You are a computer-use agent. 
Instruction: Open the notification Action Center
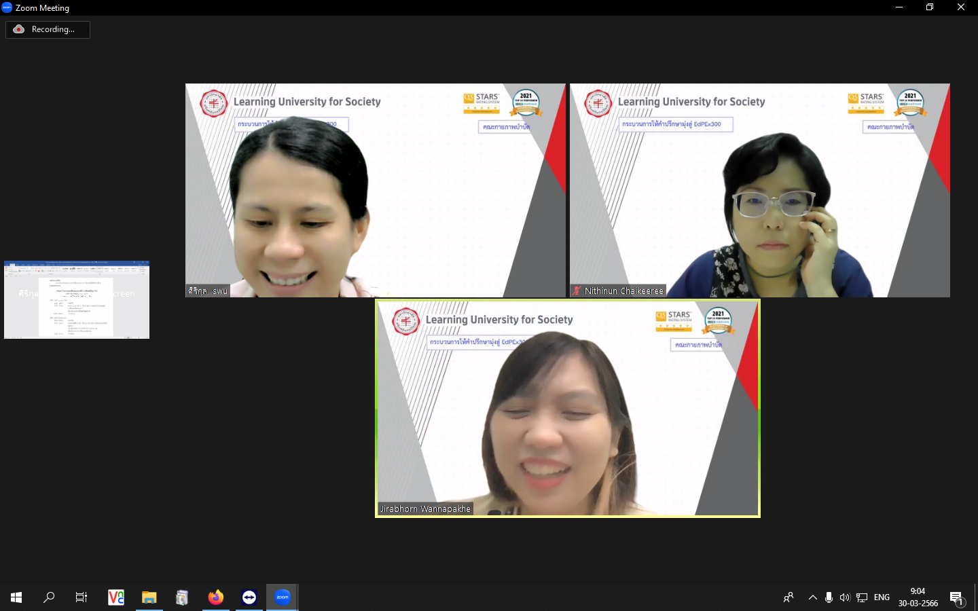pyautogui.click(x=956, y=598)
